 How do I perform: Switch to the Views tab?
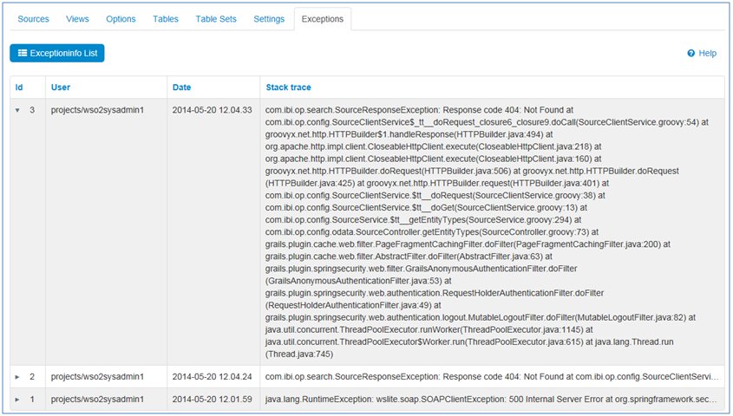coord(77,19)
